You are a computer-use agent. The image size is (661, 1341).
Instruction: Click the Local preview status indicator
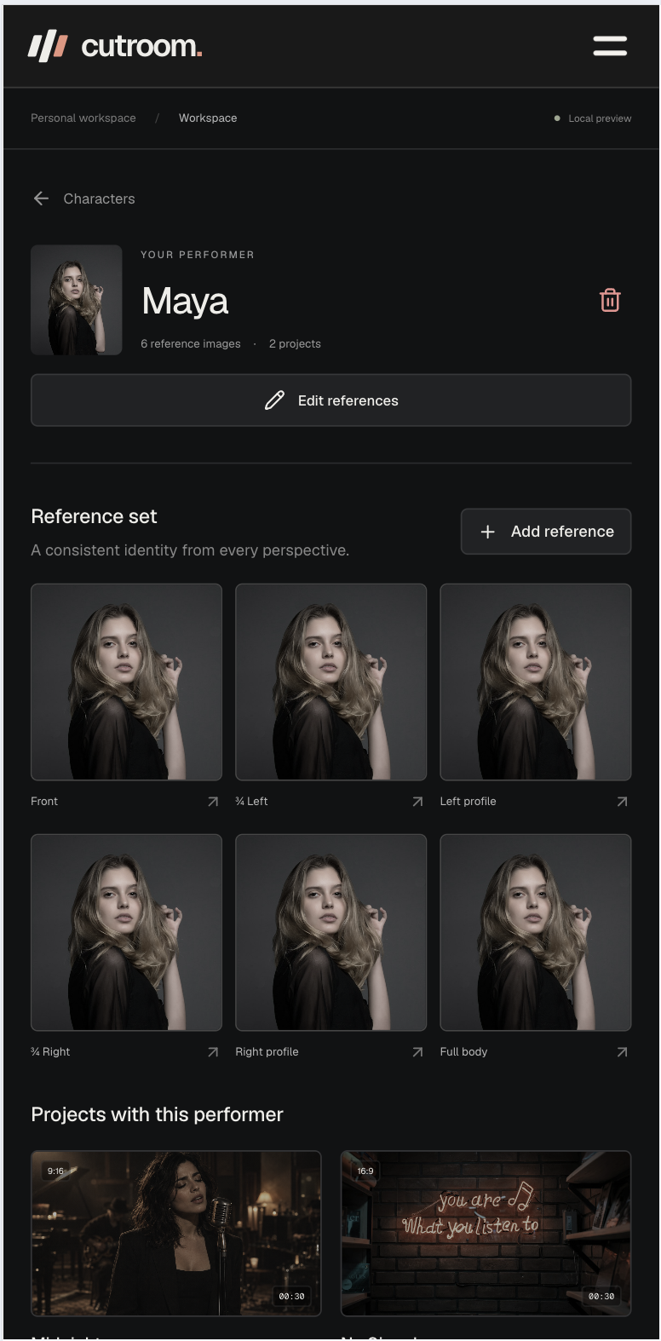tap(593, 118)
